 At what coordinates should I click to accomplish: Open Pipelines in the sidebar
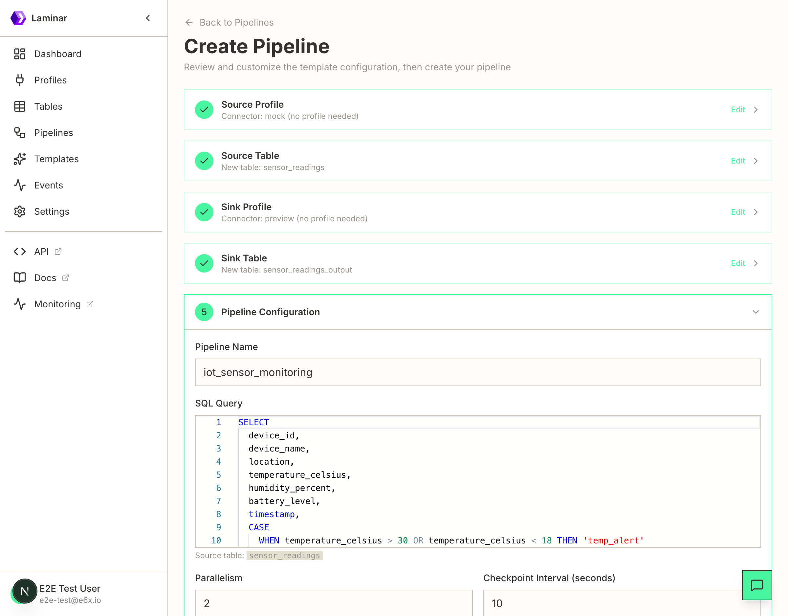point(54,133)
